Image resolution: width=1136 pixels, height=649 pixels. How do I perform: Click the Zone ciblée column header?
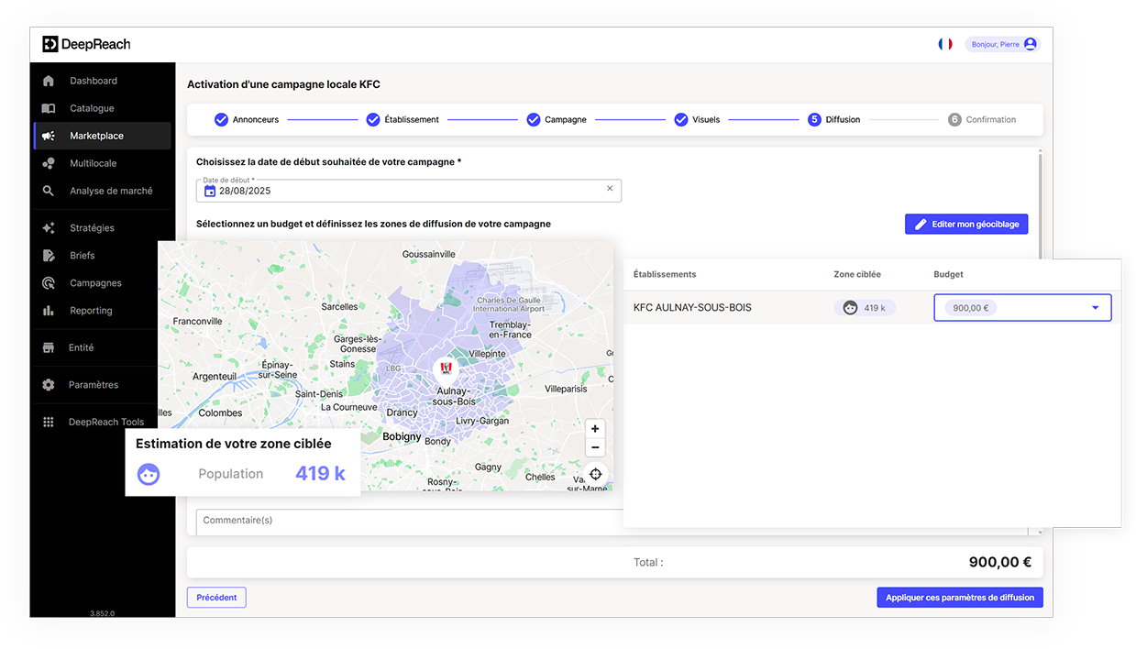tap(857, 274)
